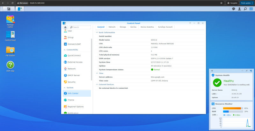
Task: Switch to the General tab
Action: pyautogui.click(x=101, y=27)
